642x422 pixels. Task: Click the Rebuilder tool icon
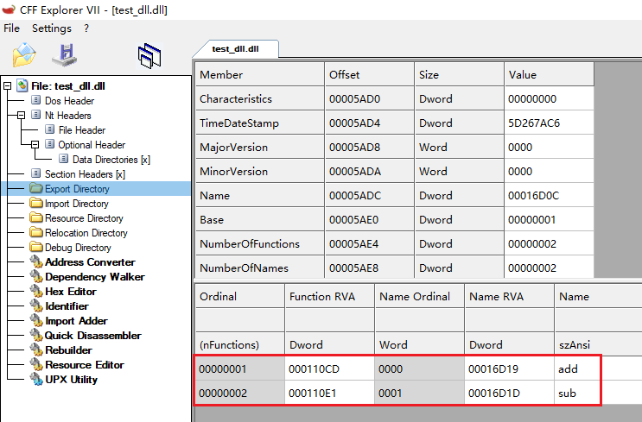click(x=36, y=350)
